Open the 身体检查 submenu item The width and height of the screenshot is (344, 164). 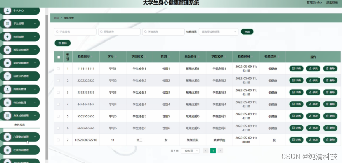tap(20, 124)
